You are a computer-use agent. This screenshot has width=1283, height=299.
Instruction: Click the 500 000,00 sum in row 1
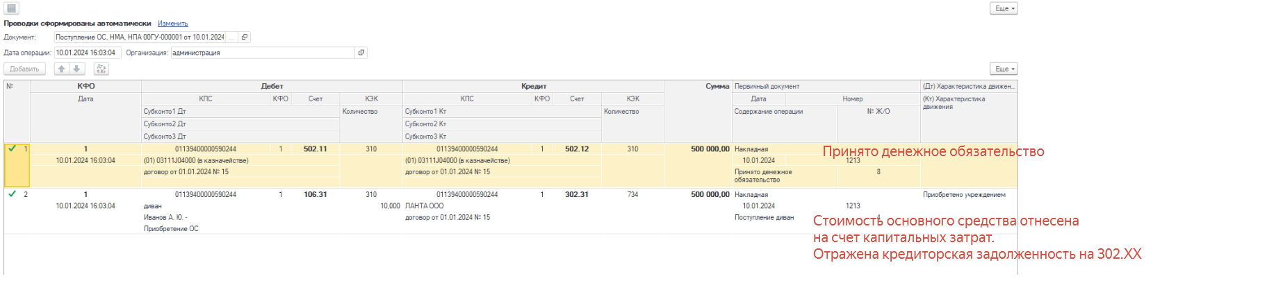(x=710, y=148)
